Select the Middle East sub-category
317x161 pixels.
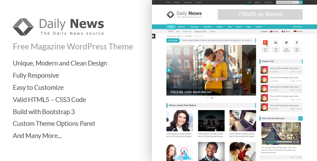coord(187,32)
